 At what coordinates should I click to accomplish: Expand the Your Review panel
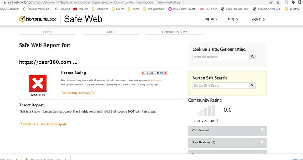[227, 131]
